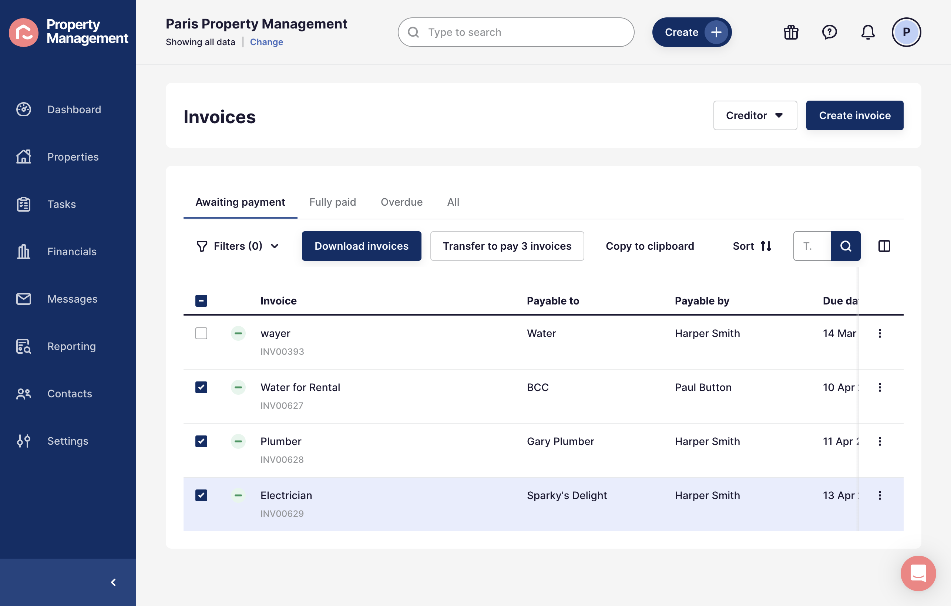951x606 pixels.
Task: Open the Sort options
Action: [x=752, y=246]
